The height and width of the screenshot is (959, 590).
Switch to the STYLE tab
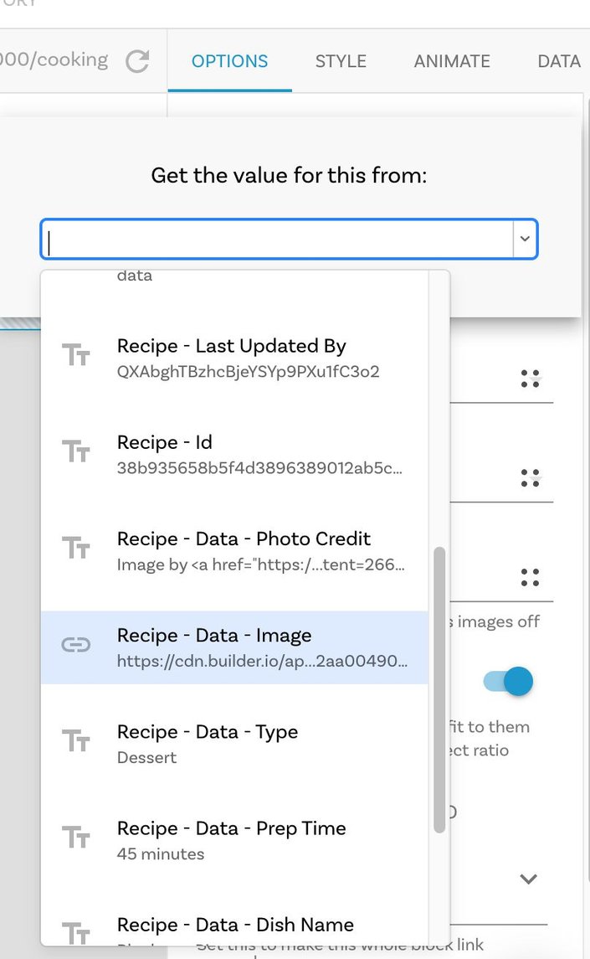pyautogui.click(x=341, y=61)
